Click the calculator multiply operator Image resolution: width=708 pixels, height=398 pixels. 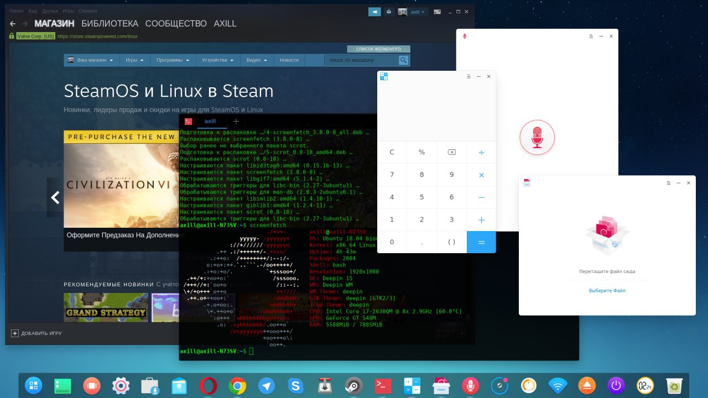click(481, 175)
